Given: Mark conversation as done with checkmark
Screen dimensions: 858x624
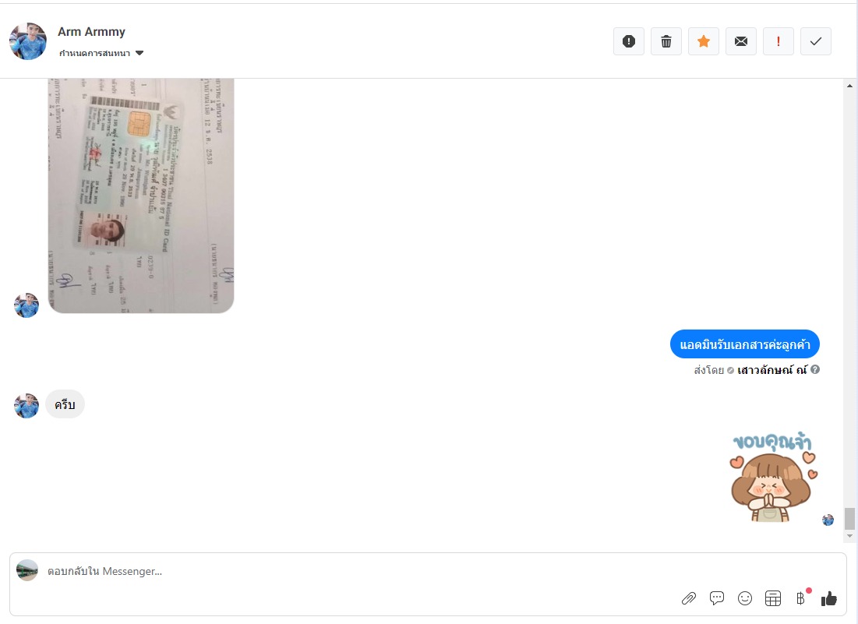Looking at the screenshot, I should tap(816, 41).
